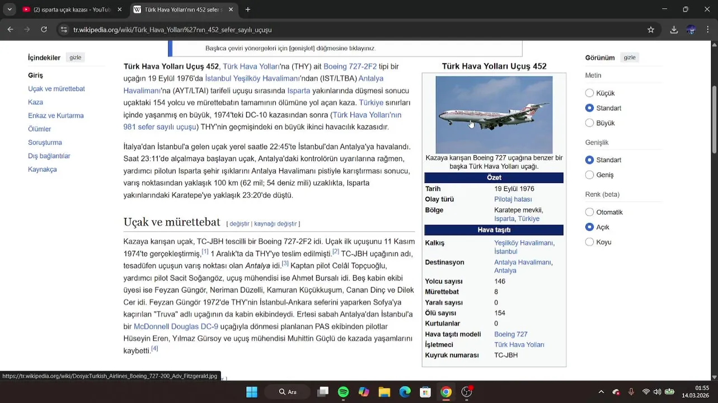Screen dimensions: 718x403
Task: Select Standart width under Genişlik
Action: [589, 160]
